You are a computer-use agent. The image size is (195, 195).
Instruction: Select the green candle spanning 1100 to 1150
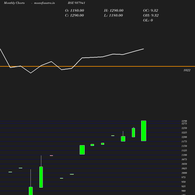click(82, 150)
